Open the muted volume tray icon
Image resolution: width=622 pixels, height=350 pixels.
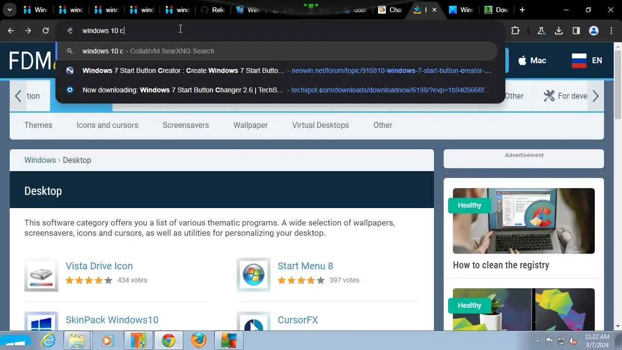tap(573, 341)
